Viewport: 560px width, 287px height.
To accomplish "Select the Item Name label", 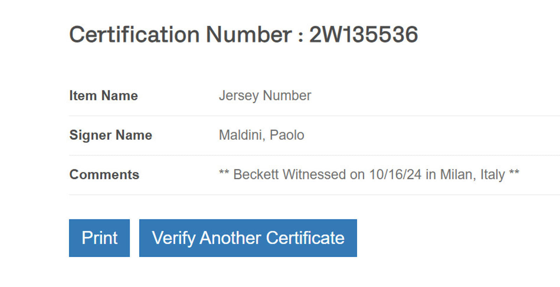I will coord(104,96).
